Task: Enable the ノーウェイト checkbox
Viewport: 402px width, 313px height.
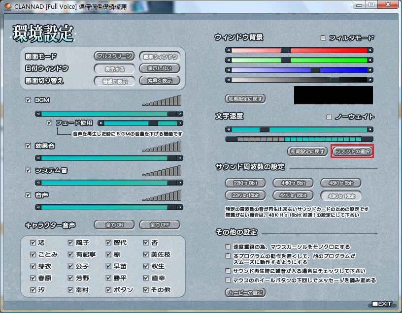Action: tap(329, 117)
